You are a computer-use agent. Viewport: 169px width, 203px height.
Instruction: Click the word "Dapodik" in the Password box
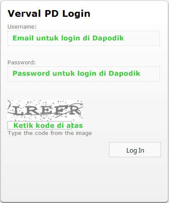125,74
